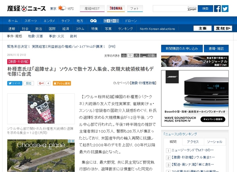The width and height of the screenshot is (237, 172).
Task: Click the G+1 share button
Action: (x=41, y=83)
